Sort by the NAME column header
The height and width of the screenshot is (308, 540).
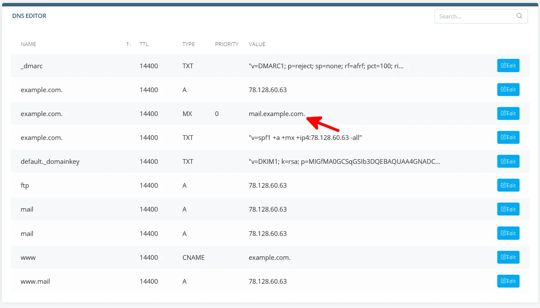(x=29, y=44)
